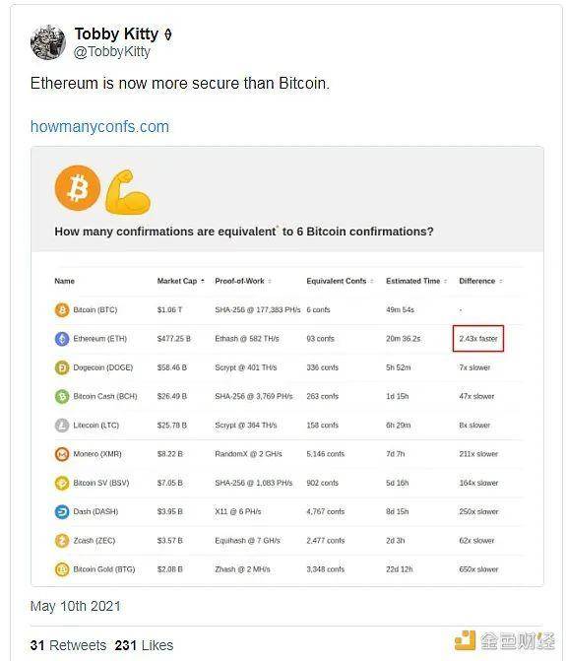The width and height of the screenshot is (566, 661).
Task: Click the large orange Bitcoin logo
Action: (78, 188)
